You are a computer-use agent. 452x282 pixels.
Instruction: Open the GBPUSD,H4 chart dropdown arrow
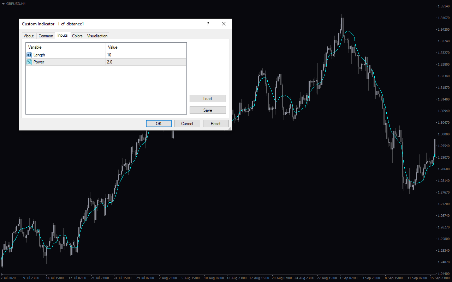point(3,3)
